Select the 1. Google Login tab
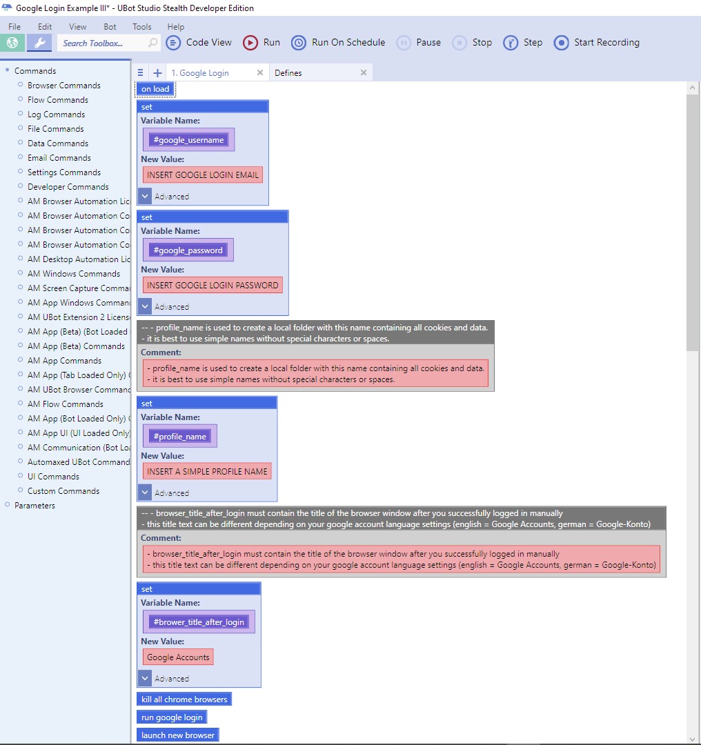This screenshot has height=745, width=701. [x=200, y=72]
